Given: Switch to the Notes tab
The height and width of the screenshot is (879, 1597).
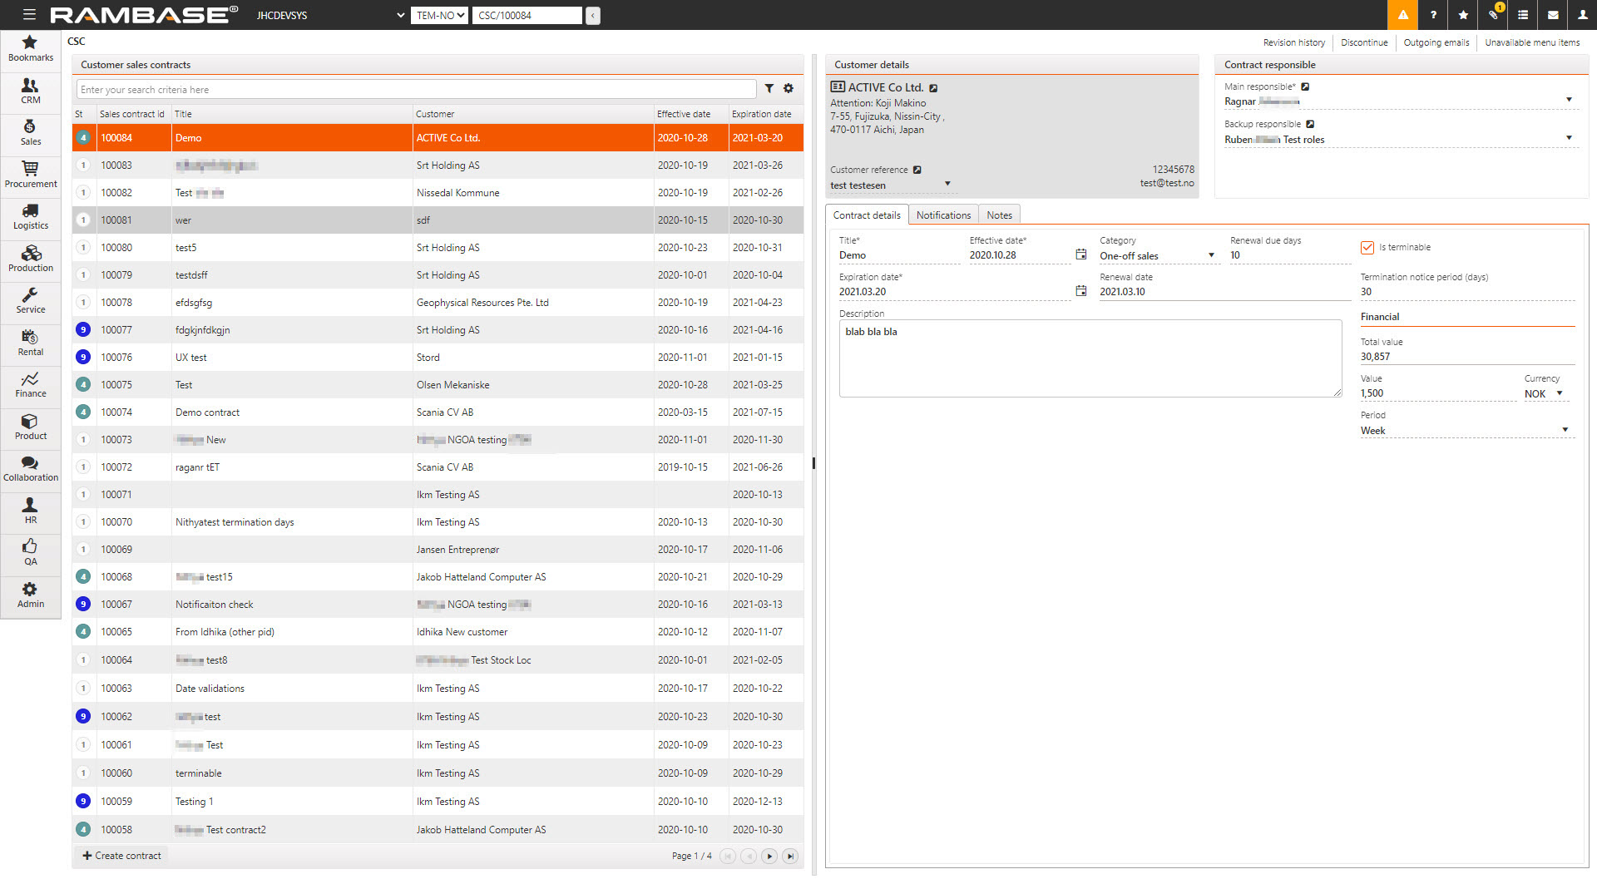Looking at the screenshot, I should click(x=999, y=215).
